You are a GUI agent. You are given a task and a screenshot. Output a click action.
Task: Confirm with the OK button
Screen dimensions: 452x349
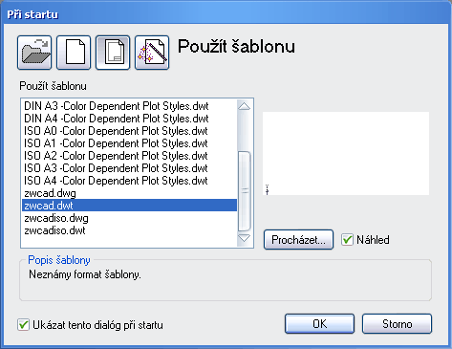coord(319,324)
